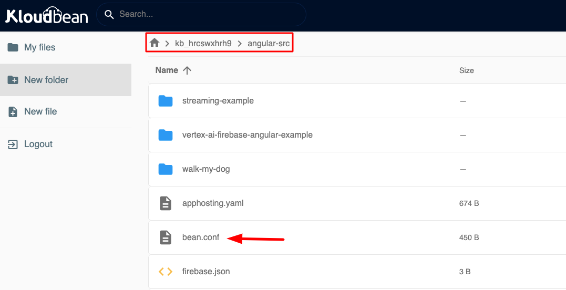566x290 pixels.
Task: Click the New folder plus icon
Action: click(x=13, y=80)
